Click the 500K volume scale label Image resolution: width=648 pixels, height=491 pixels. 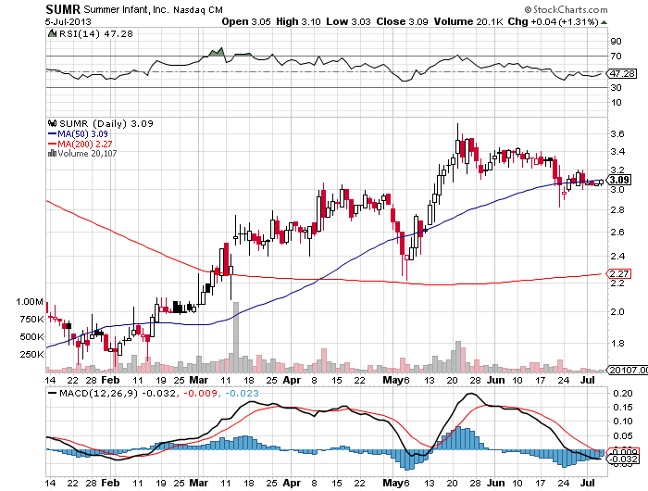point(31,336)
